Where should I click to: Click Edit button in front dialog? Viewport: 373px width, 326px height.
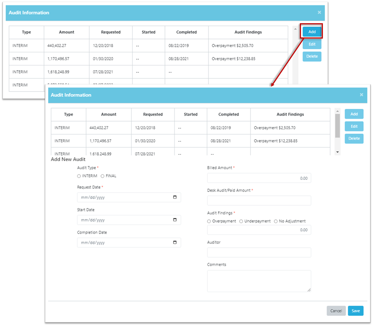[354, 126]
